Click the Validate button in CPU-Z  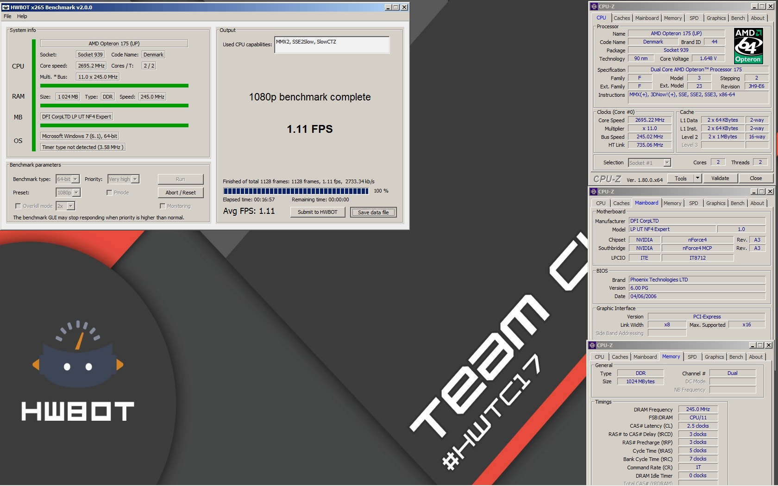(720, 178)
